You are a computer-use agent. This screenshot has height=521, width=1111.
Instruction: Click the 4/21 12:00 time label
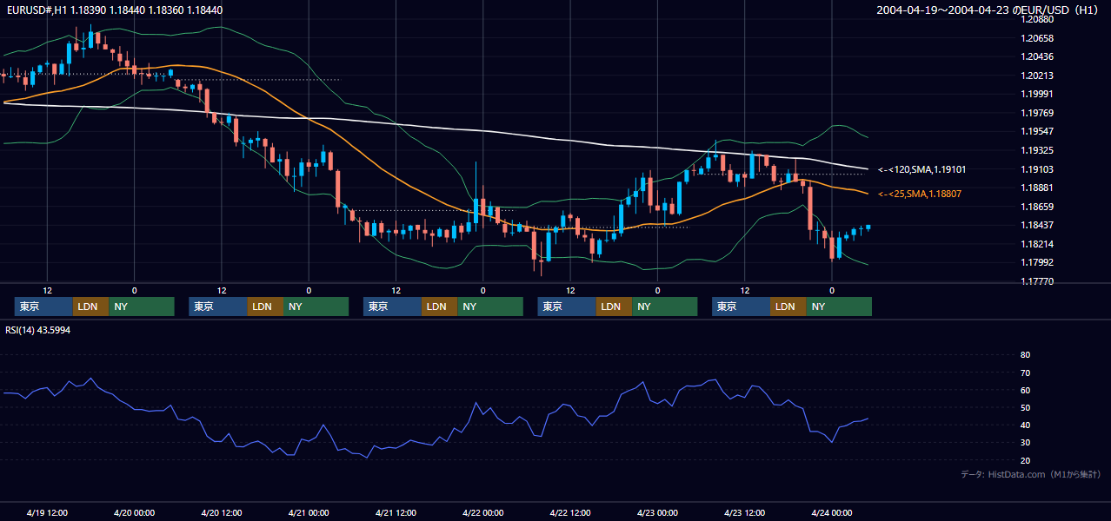(396, 513)
